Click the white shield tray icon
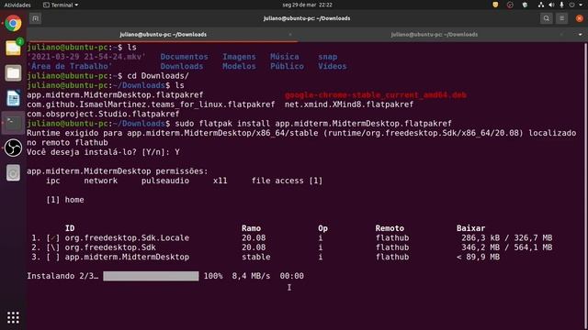 pos(525,5)
